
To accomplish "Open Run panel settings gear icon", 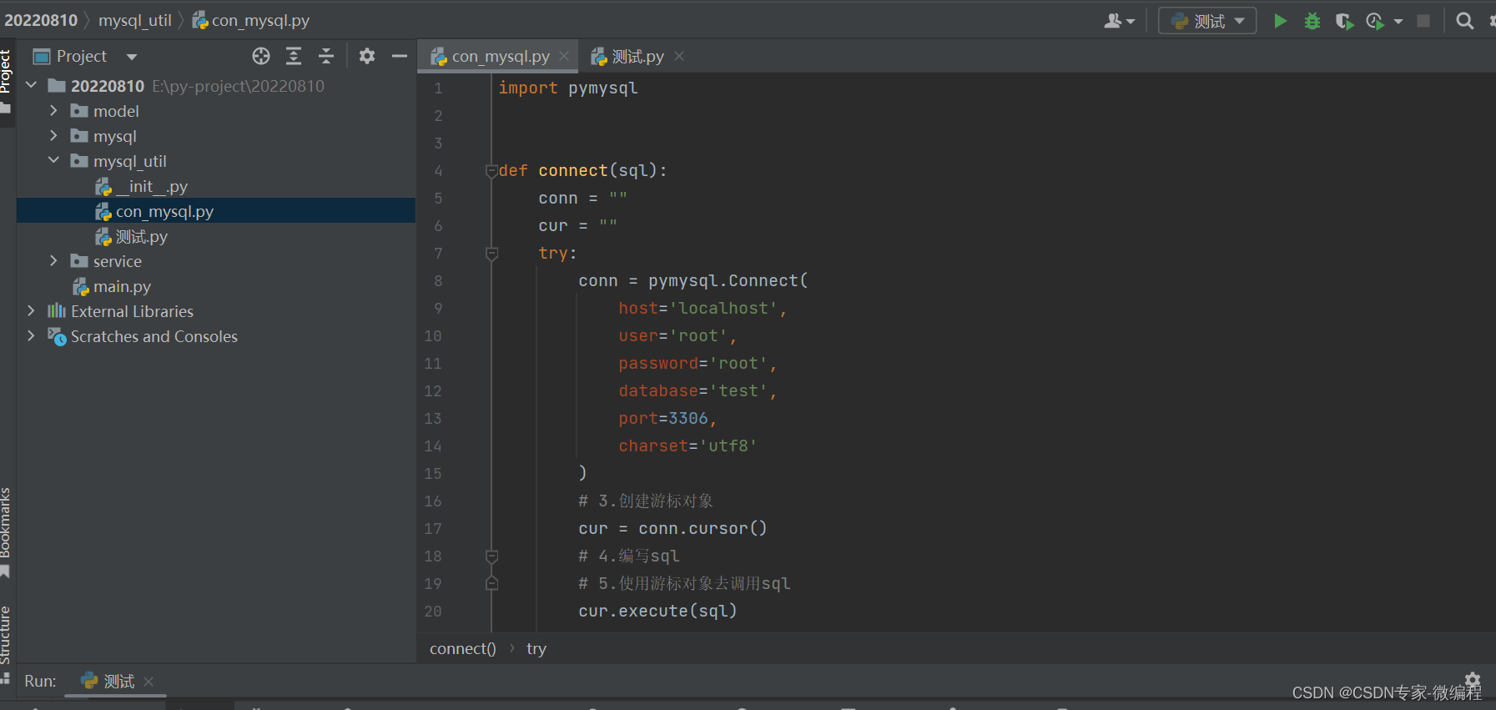I will 1473,680.
